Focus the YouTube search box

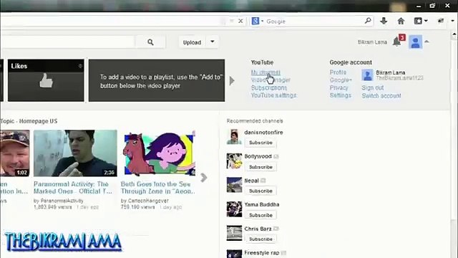(67, 42)
